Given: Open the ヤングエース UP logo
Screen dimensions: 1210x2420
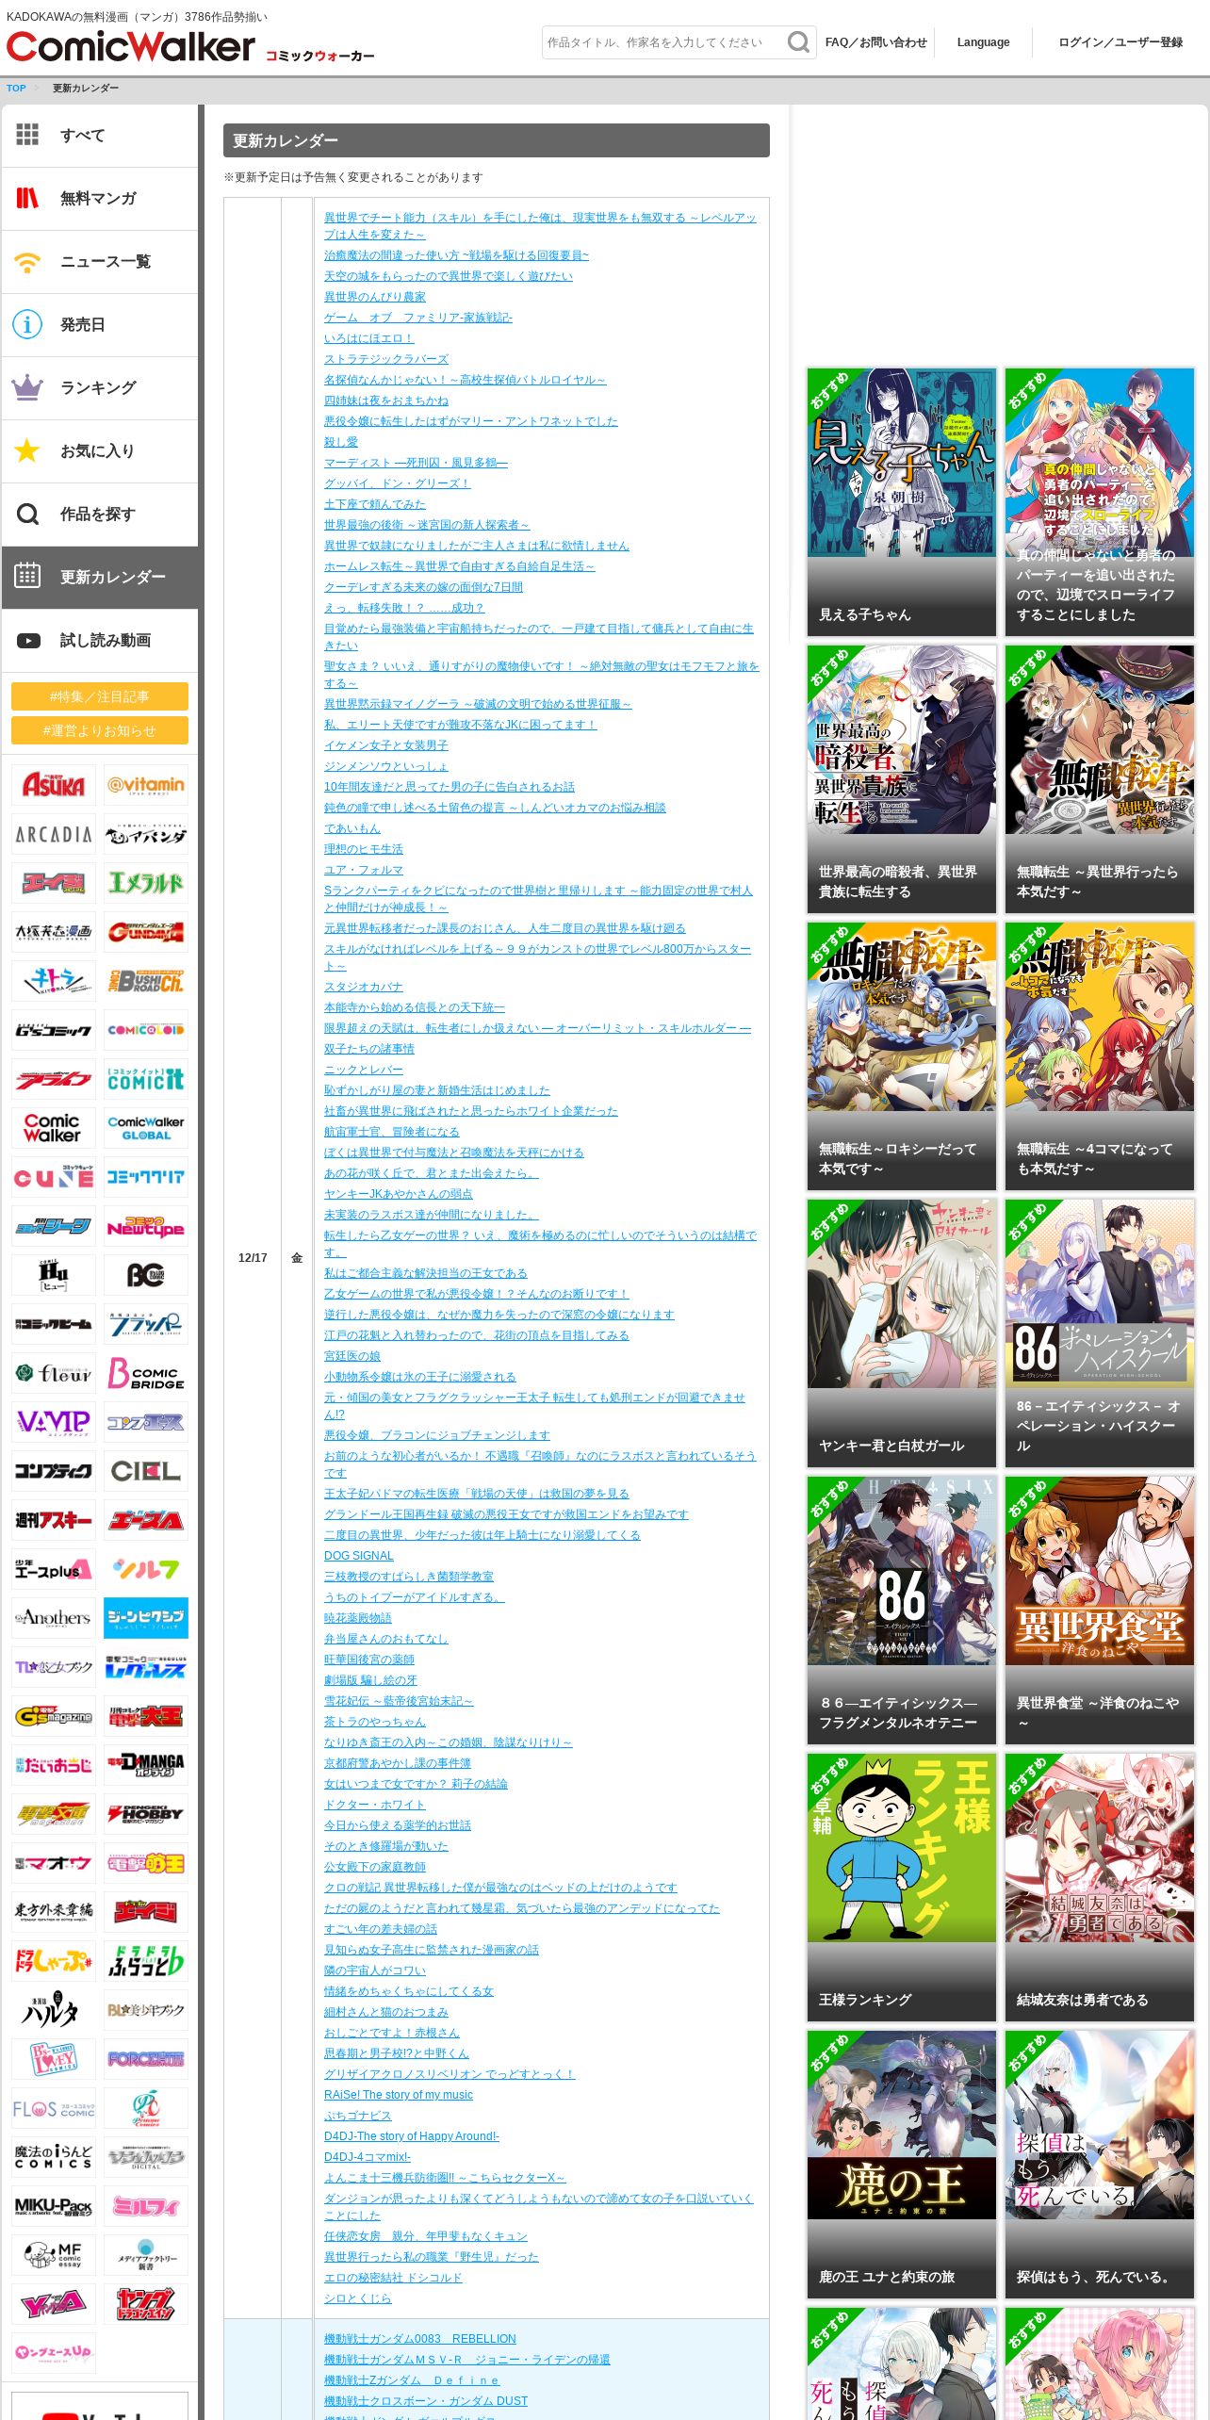Looking at the screenshot, I should [x=54, y=2353].
